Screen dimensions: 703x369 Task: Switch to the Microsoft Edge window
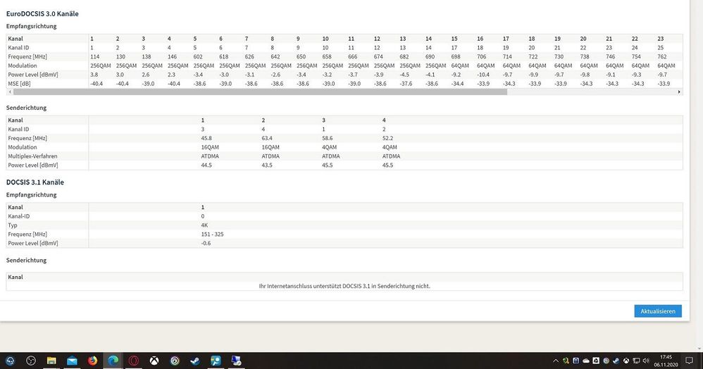(113, 361)
